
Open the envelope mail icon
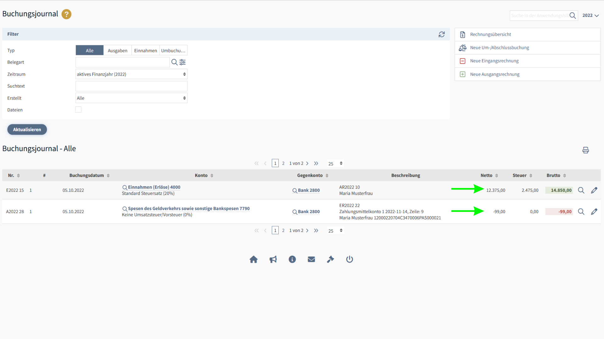click(x=311, y=259)
